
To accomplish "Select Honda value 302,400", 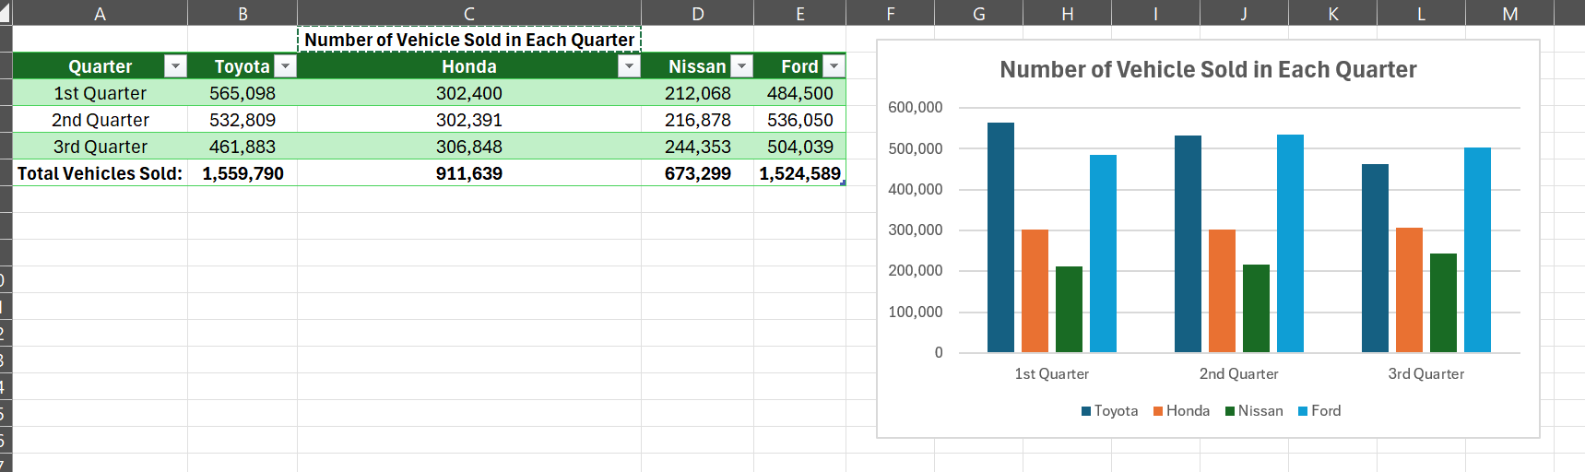I will (469, 93).
